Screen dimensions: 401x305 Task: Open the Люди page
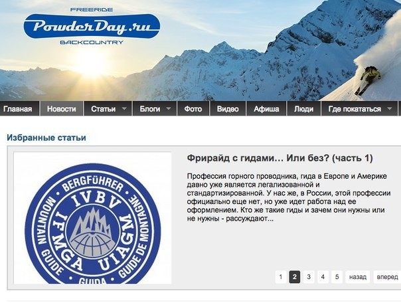[x=303, y=109]
